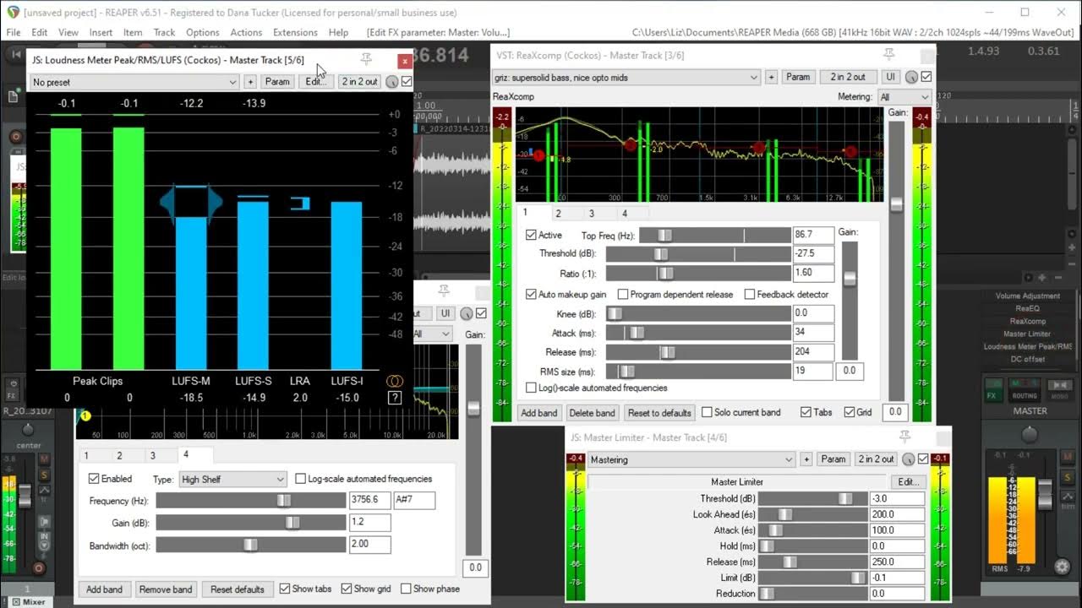The image size is (1082, 608).
Task: Click the go-to-start transport button
Action: [15, 54]
